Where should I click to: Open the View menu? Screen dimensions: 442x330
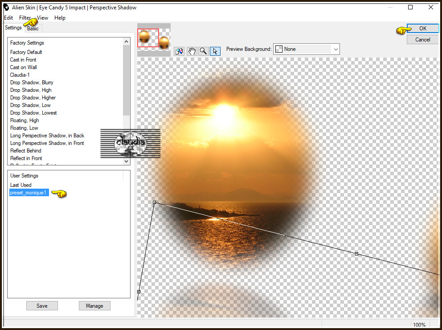pyautogui.click(x=43, y=18)
